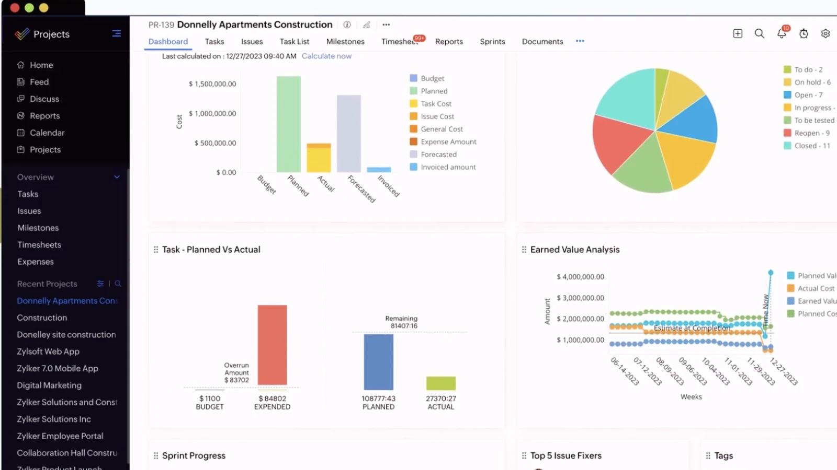This screenshot has width=837, height=470.
Task: Open notifications bell icon
Action: [782, 33]
